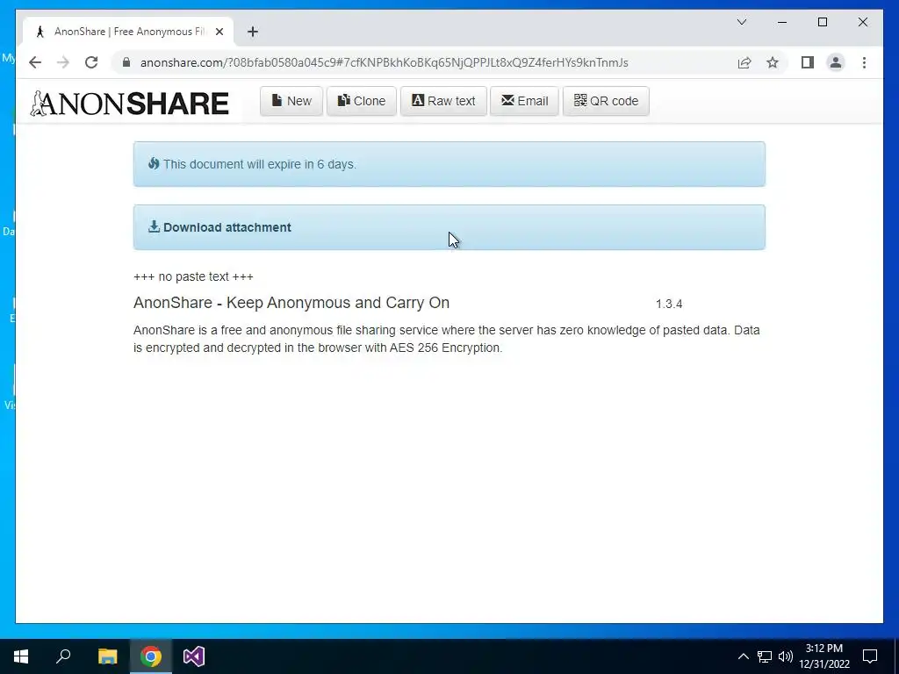Click the New paste button

291,101
